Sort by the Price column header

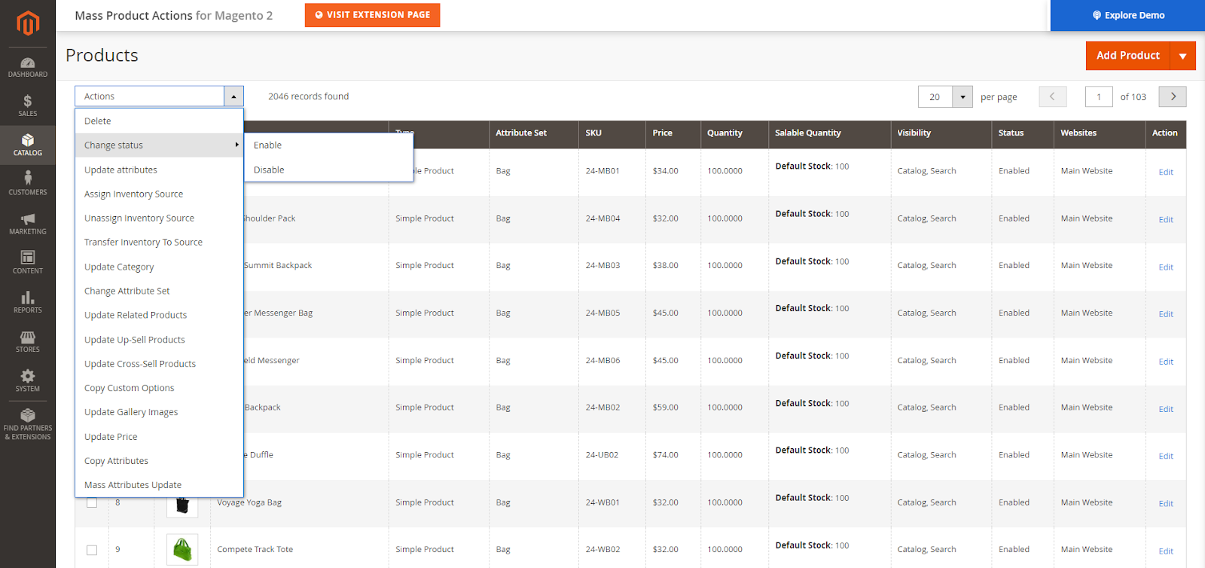[673, 133]
